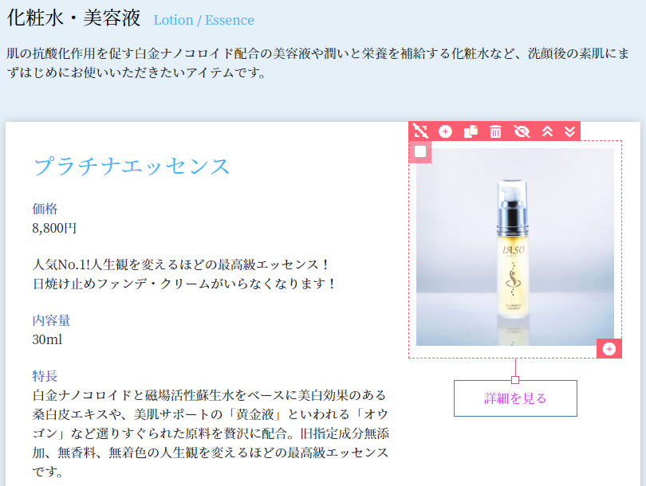Move block up with double-chevron up

click(x=547, y=131)
